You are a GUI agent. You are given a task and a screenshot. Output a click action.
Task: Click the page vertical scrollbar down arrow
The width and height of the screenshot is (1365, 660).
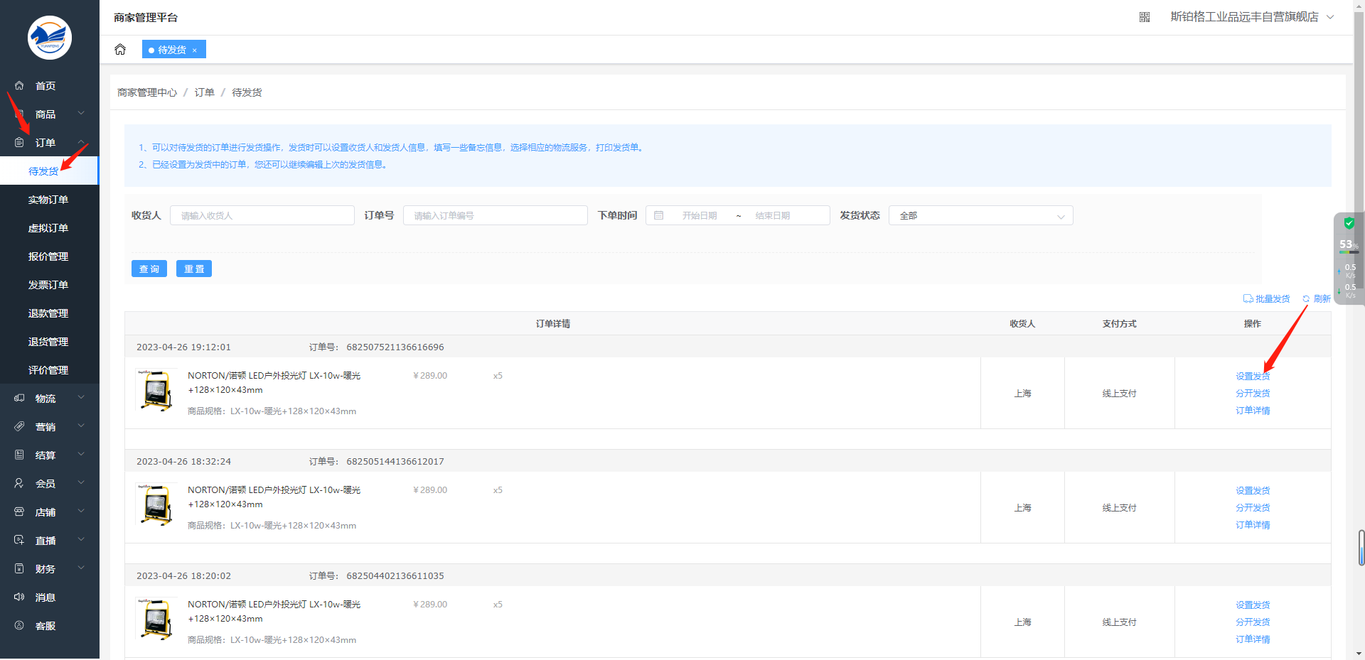(1359, 654)
